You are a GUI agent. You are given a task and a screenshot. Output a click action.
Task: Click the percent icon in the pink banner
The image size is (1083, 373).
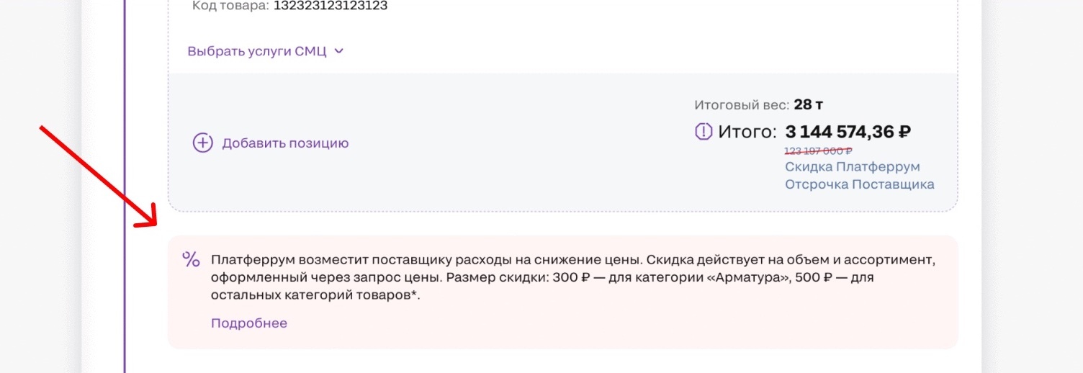(x=191, y=259)
